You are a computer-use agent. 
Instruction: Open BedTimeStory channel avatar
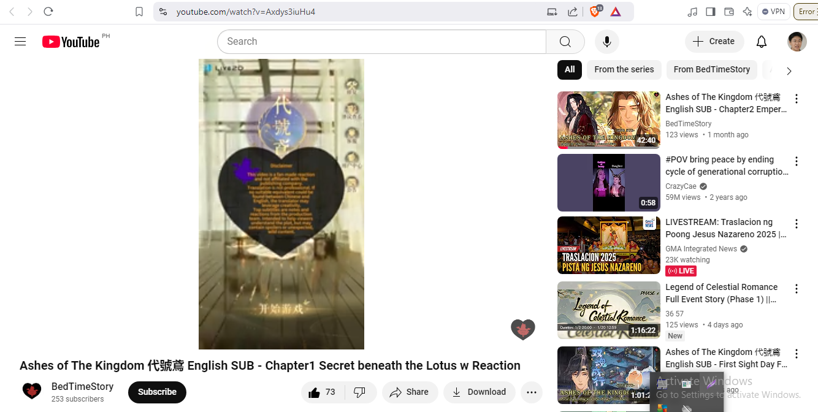[x=32, y=391]
